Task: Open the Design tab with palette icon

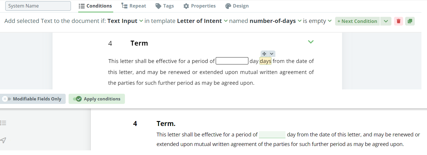Action: (237, 6)
